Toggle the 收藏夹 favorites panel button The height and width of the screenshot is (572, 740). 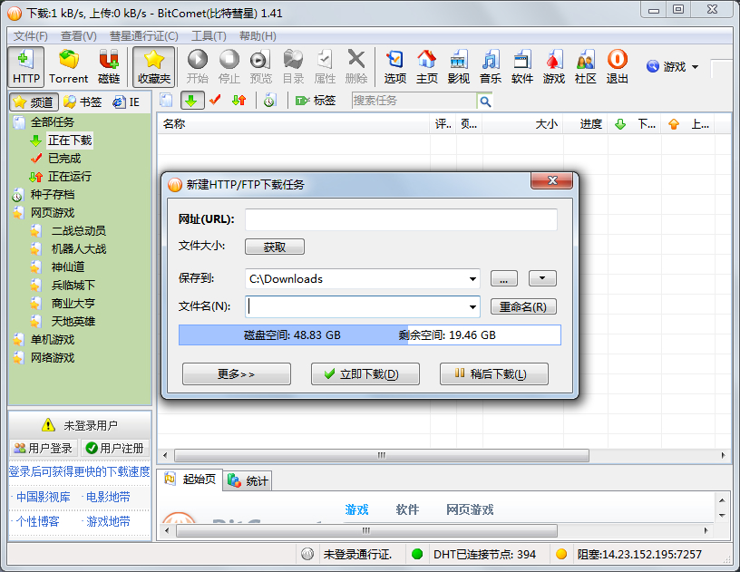(x=154, y=67)
